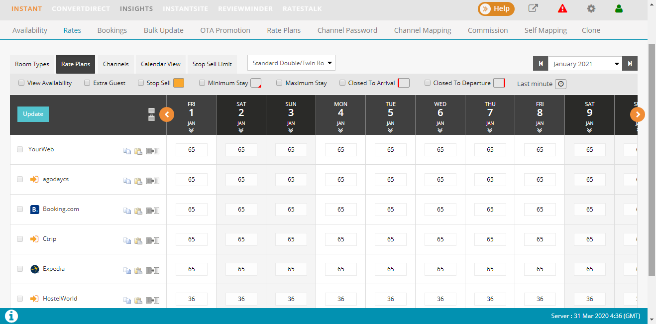
Task: Enable the Stop Sell checkbox
Action: pos(141,83)
